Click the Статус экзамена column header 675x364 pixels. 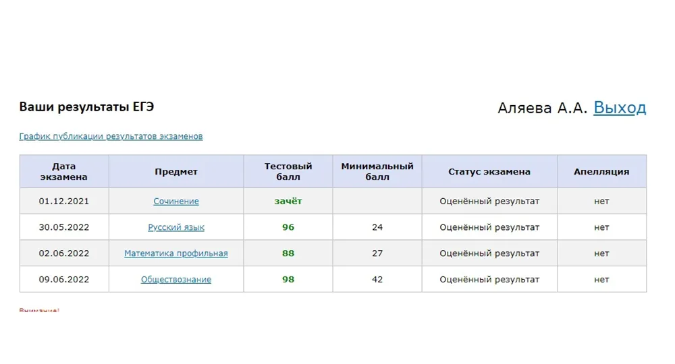pos(489,172)
